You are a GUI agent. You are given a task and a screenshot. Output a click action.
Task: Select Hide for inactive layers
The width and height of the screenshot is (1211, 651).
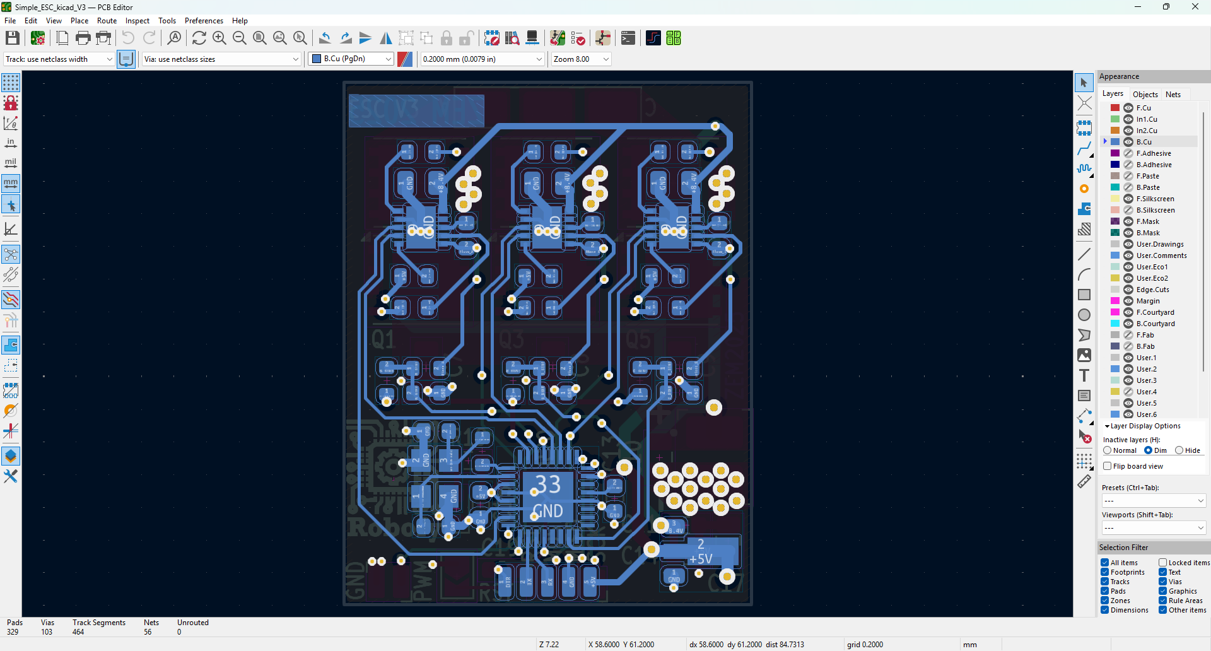point(1179,450)
